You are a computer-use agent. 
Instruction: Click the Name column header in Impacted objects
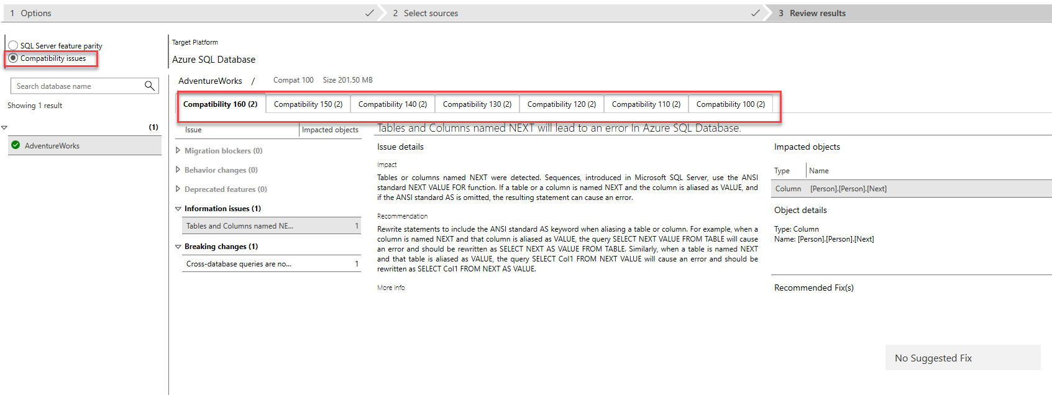click(x=819, y=171)
